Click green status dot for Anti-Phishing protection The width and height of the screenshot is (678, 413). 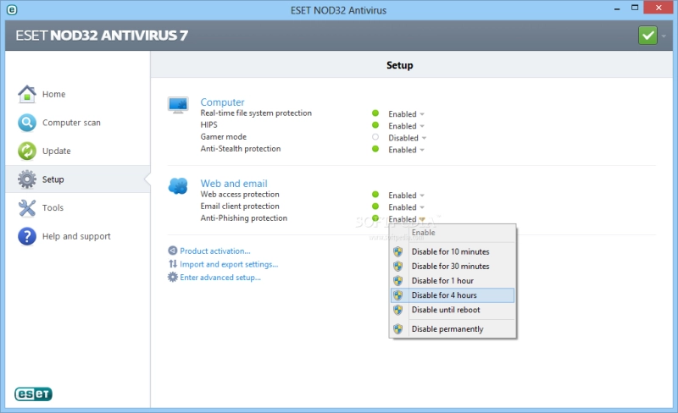tap(375, 218)
